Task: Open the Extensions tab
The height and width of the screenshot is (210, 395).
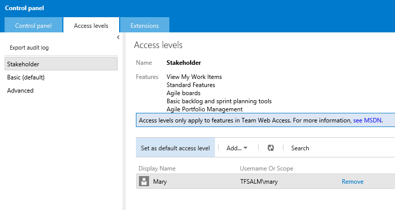Action: click(145, 25)
